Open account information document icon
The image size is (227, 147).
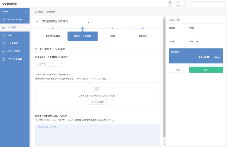pos(4,59)
